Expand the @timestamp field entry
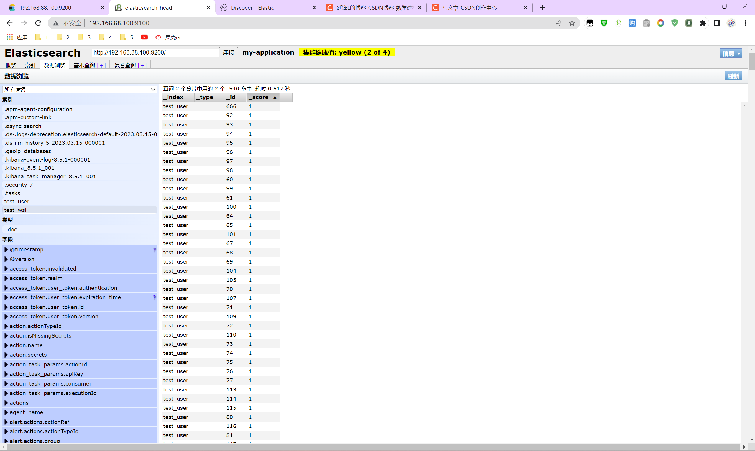The height and width of the screenshot is (451, 755). click(6, 249)
